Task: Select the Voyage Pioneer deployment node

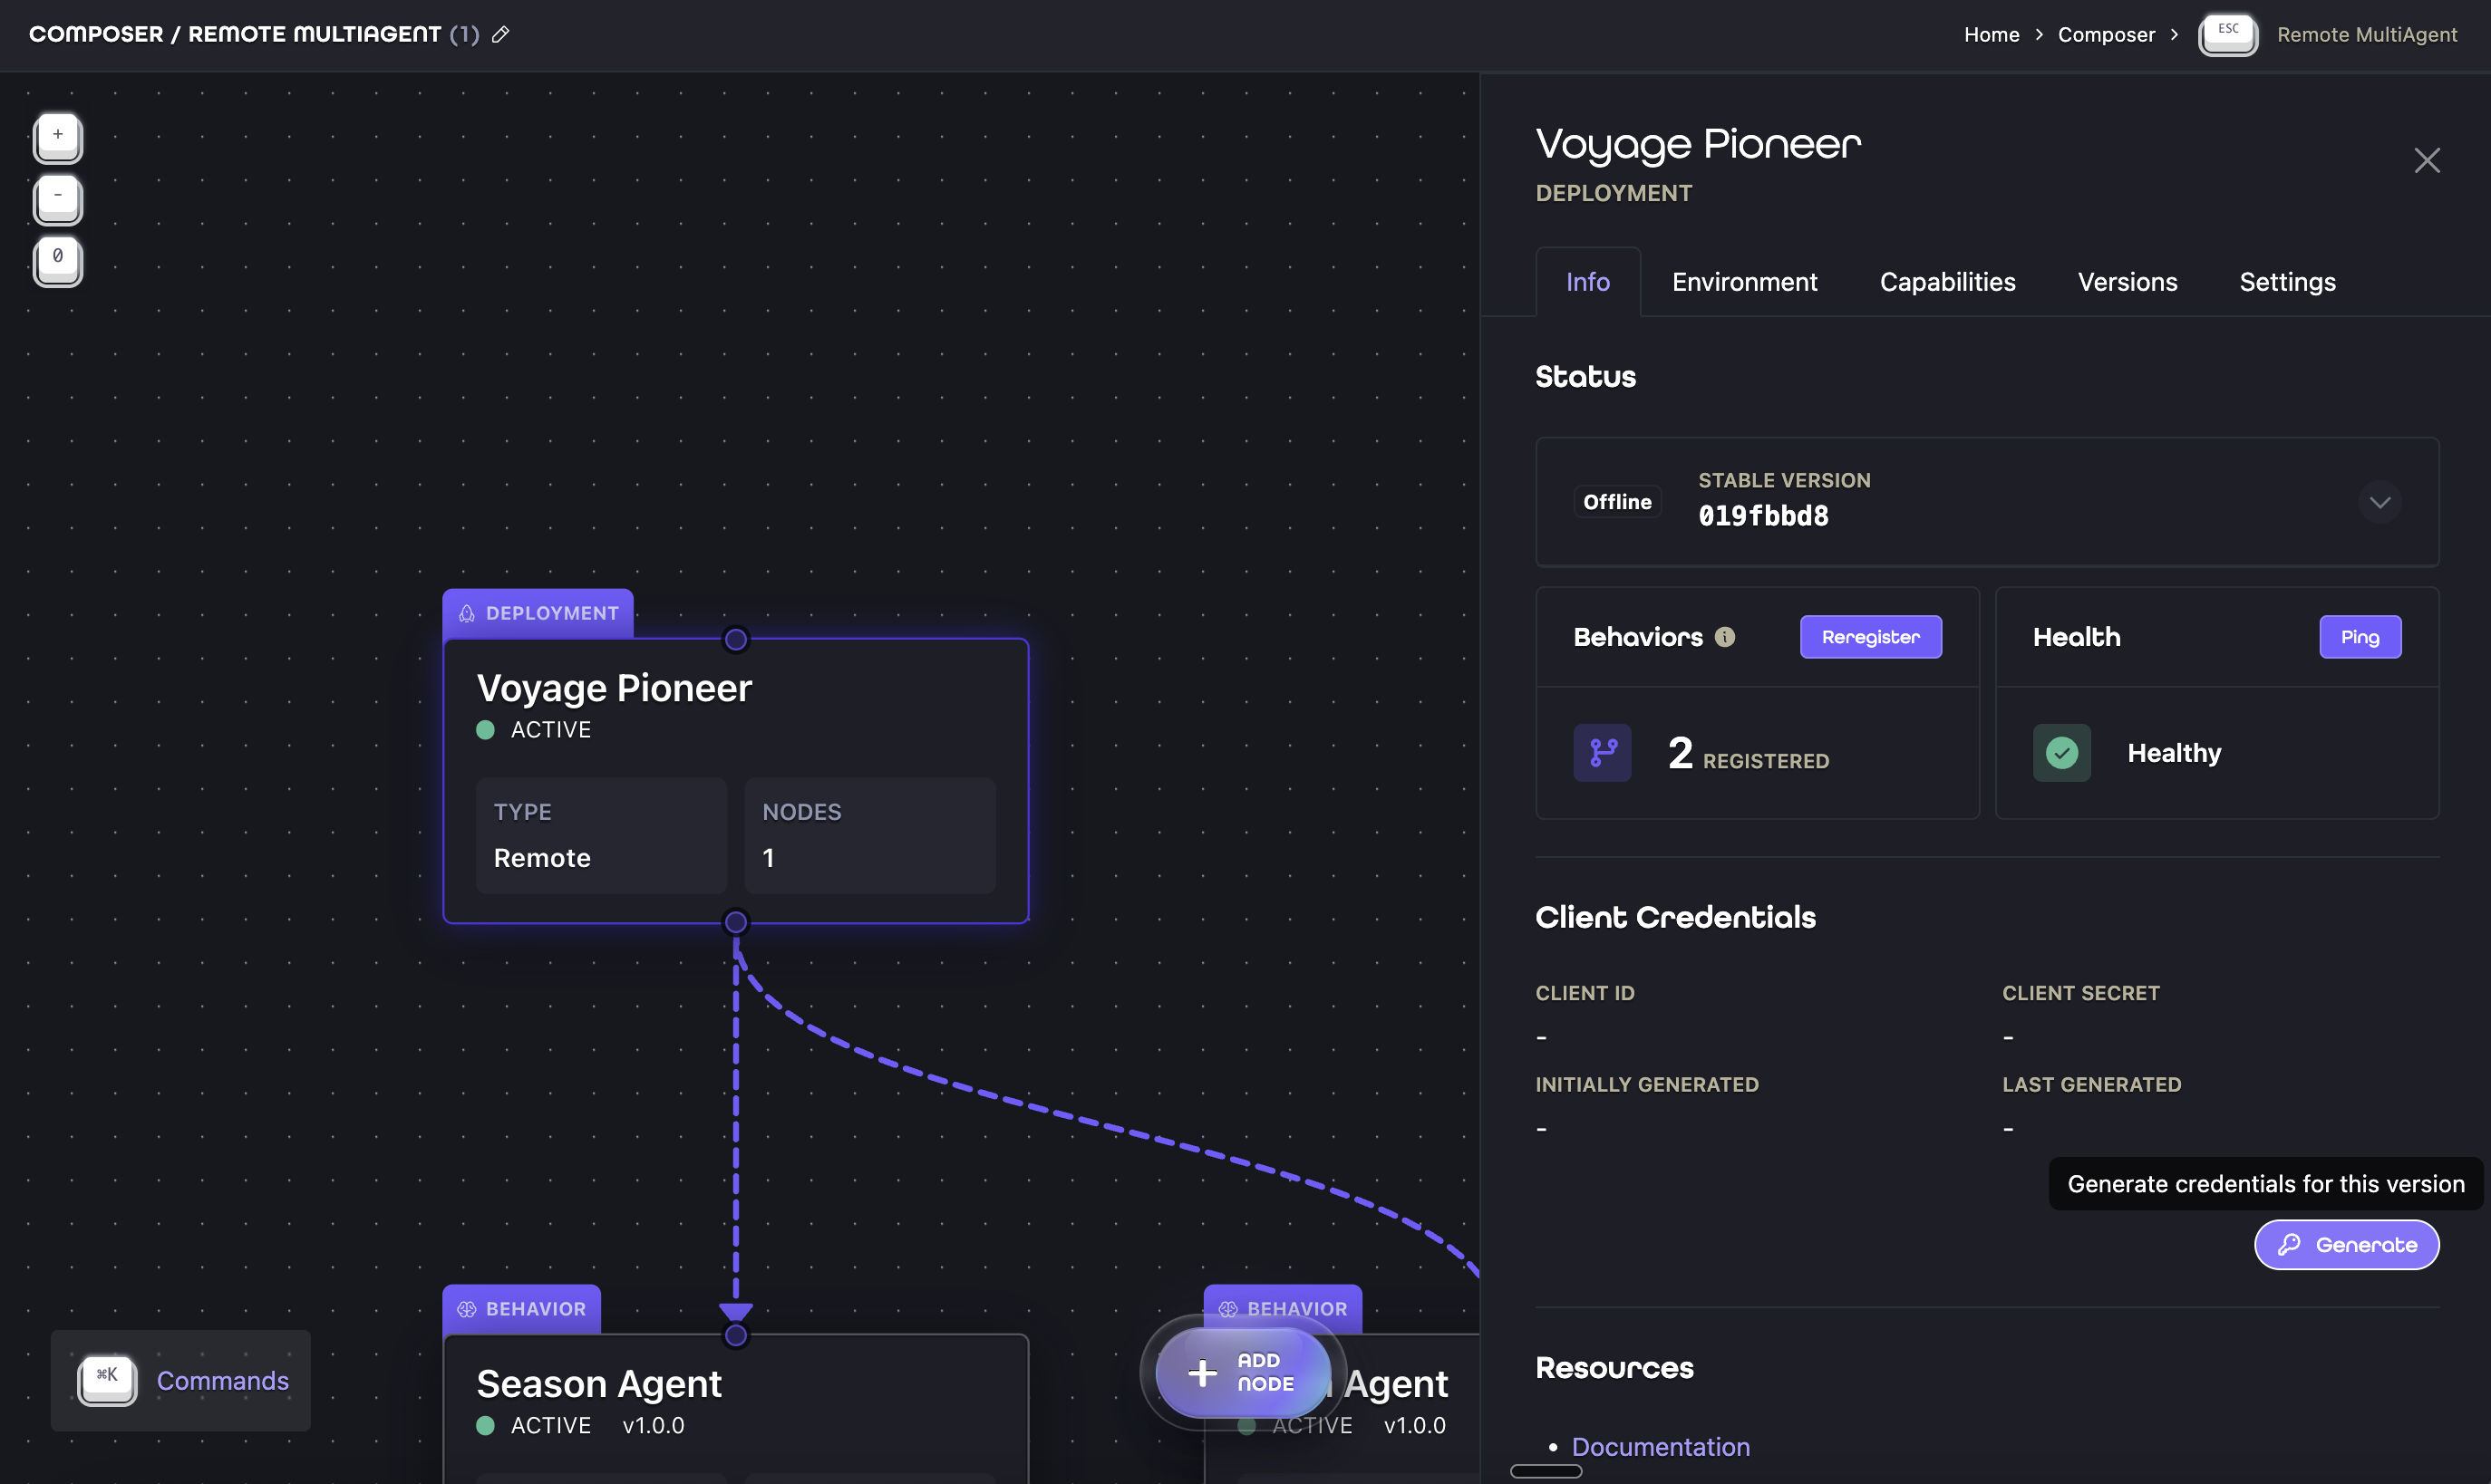Action: (735, 780)
